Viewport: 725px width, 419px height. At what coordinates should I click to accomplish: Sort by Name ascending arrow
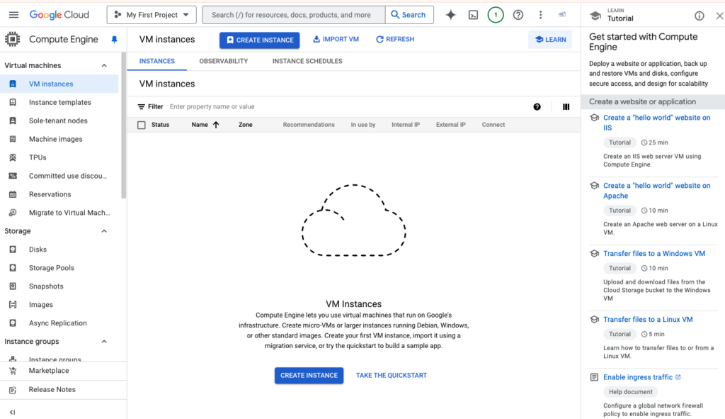click(x=216, y=125)
